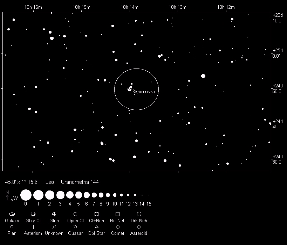Viewport: 287px width, 245px height.
Task: Click the +24d 30.0' declination label
Action: tap(278, 159)
